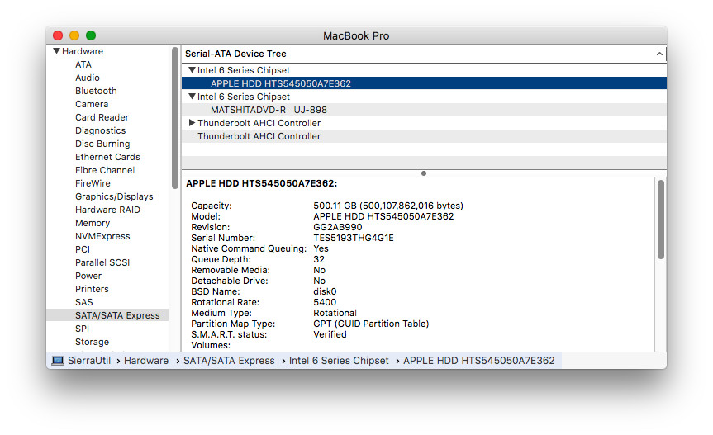Viewport: 713px width, 435px height.
Task: Close the MacBook Pro window
Action: pos(58,35)
